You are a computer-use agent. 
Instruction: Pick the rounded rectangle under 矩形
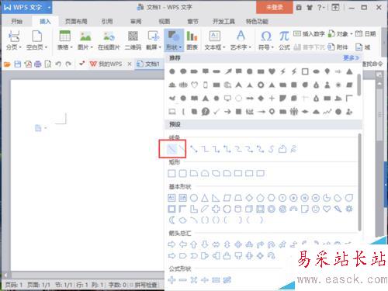click(183, 173)
